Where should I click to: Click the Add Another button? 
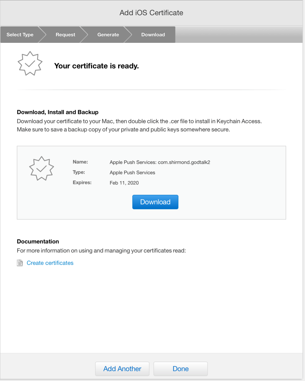click(x=122, y=369)
